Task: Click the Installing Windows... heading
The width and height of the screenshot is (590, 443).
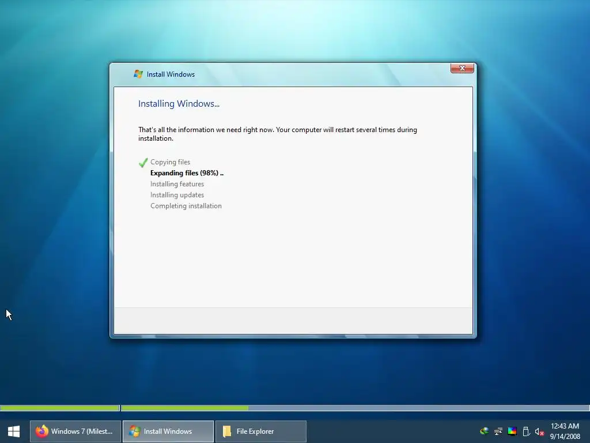Action: [x=179, y=104]
